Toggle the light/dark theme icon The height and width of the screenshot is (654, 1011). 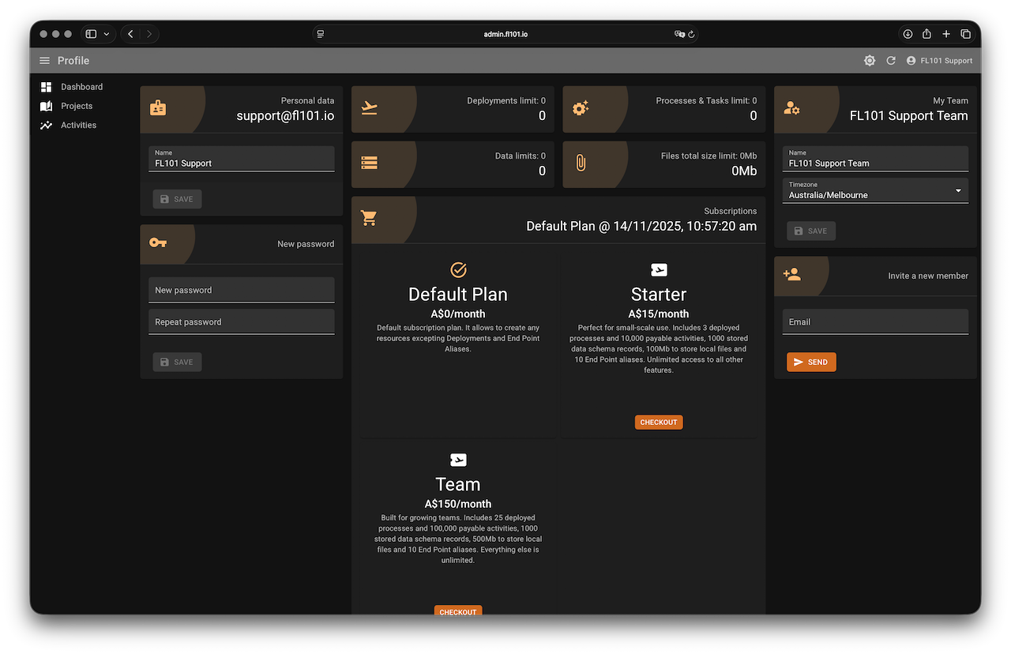point(870,61)
